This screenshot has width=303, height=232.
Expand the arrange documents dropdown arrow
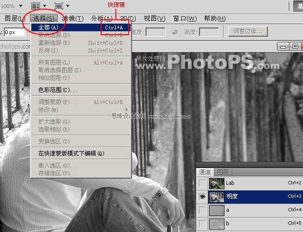[x=44, y=6]
